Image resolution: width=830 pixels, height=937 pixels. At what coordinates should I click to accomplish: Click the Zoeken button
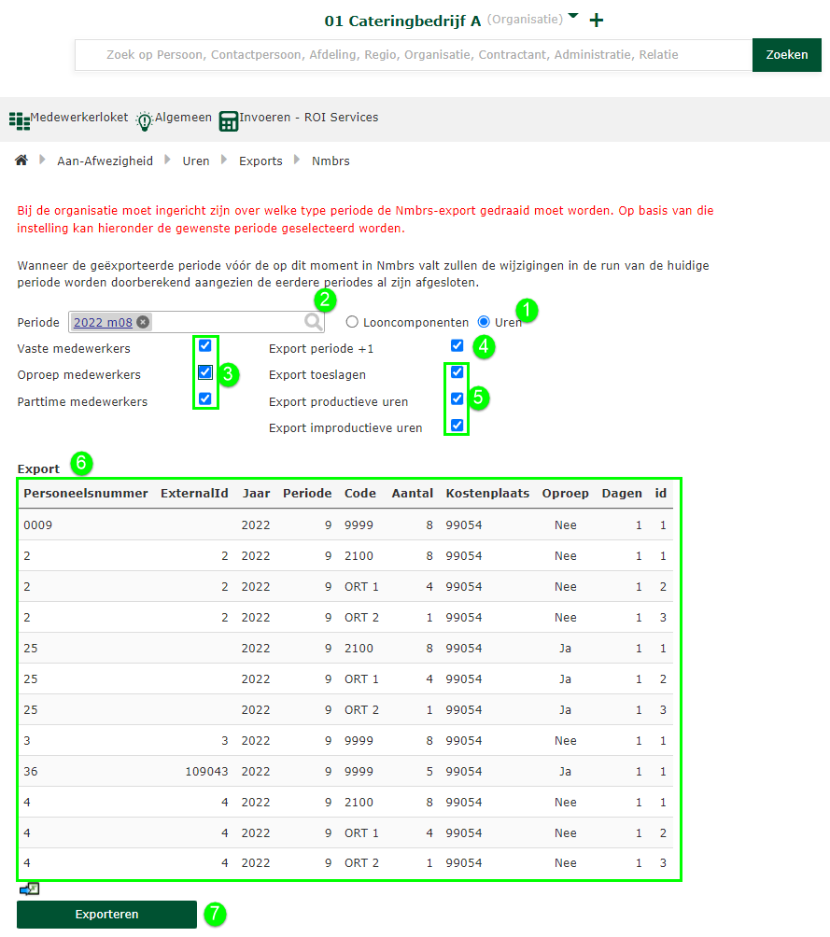[787, 55]
